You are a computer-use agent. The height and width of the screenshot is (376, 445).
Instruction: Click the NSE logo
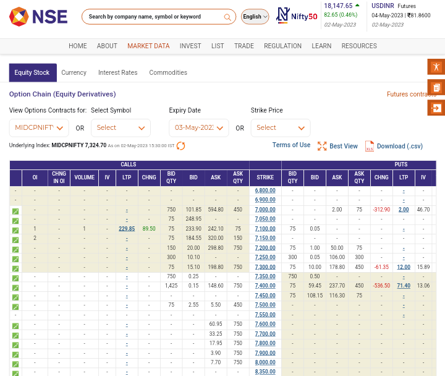(38, 17)
